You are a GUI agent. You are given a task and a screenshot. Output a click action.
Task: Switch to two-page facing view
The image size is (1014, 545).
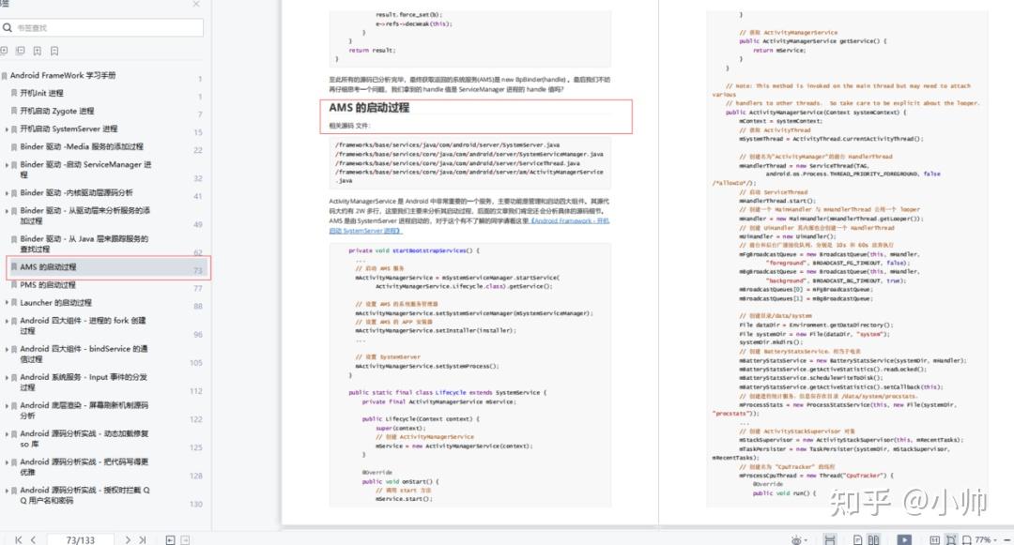coord(875,537)
